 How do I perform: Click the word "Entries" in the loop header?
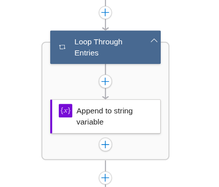(x=86, y=53)
